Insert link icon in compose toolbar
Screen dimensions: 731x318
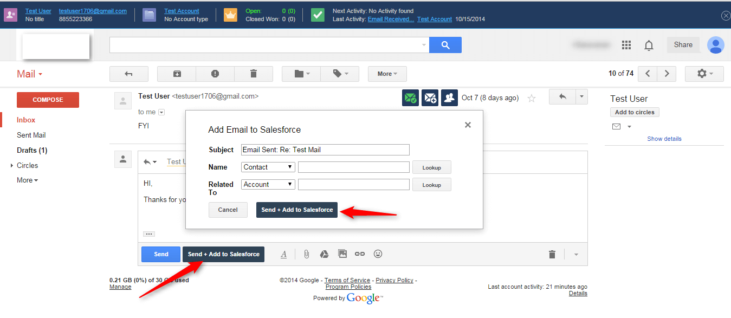360,254
